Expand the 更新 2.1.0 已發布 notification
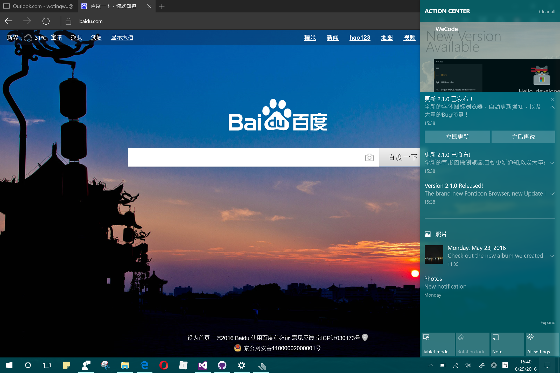The height and width of the screenshot is (373, 560). (552, 163)
